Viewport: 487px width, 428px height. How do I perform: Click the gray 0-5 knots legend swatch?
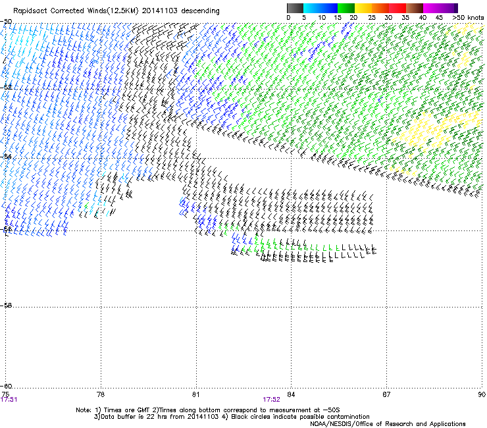point(295,8)
